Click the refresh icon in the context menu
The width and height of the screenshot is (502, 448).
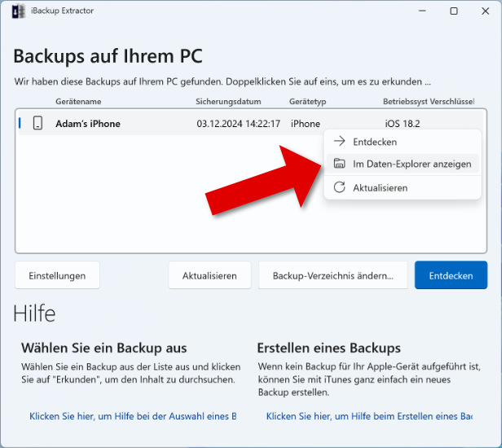339,187
